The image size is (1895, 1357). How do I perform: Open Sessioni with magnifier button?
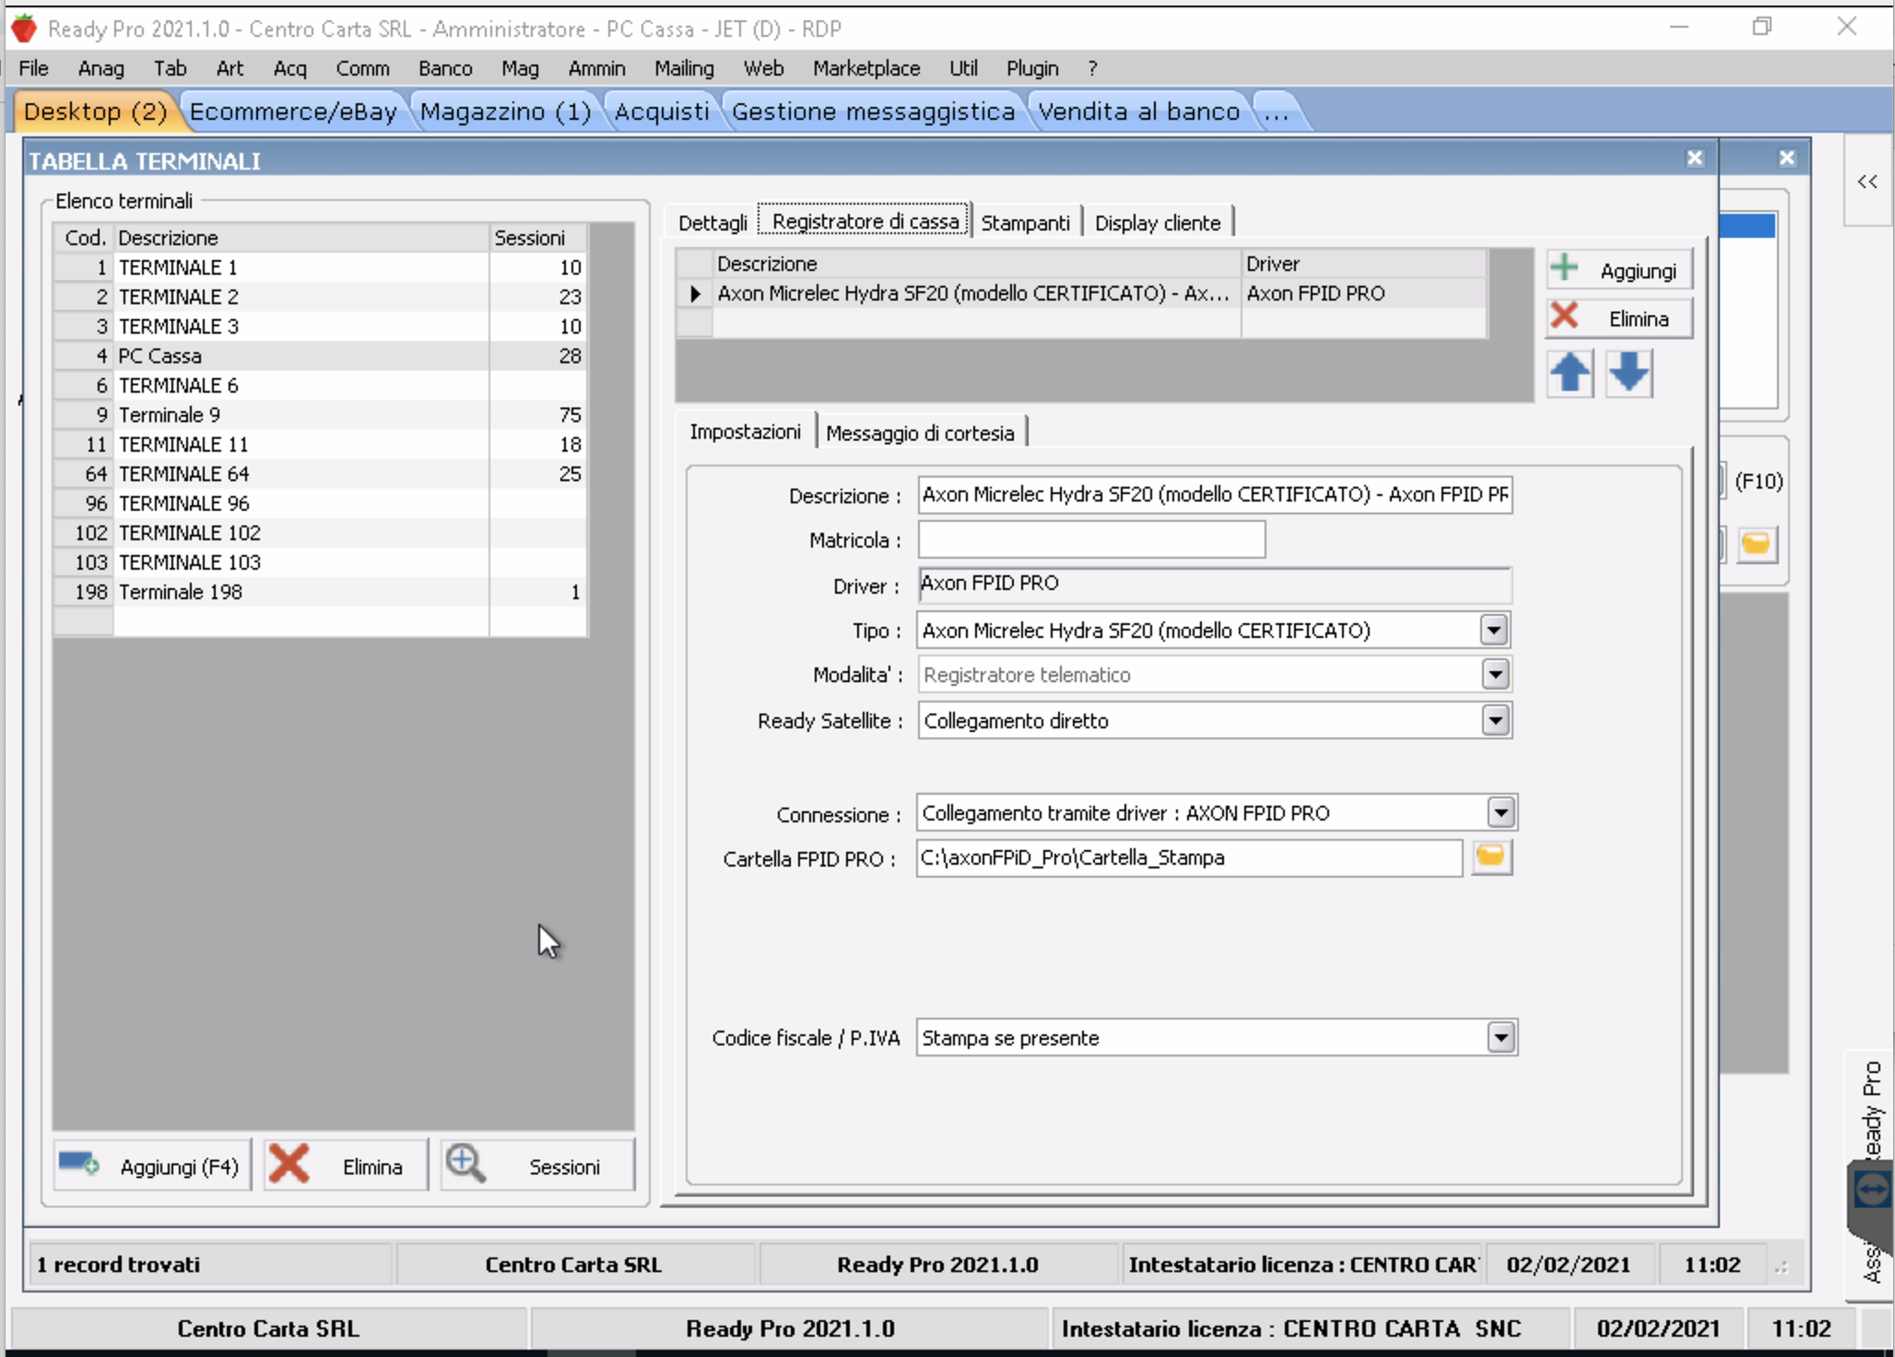537,1166
